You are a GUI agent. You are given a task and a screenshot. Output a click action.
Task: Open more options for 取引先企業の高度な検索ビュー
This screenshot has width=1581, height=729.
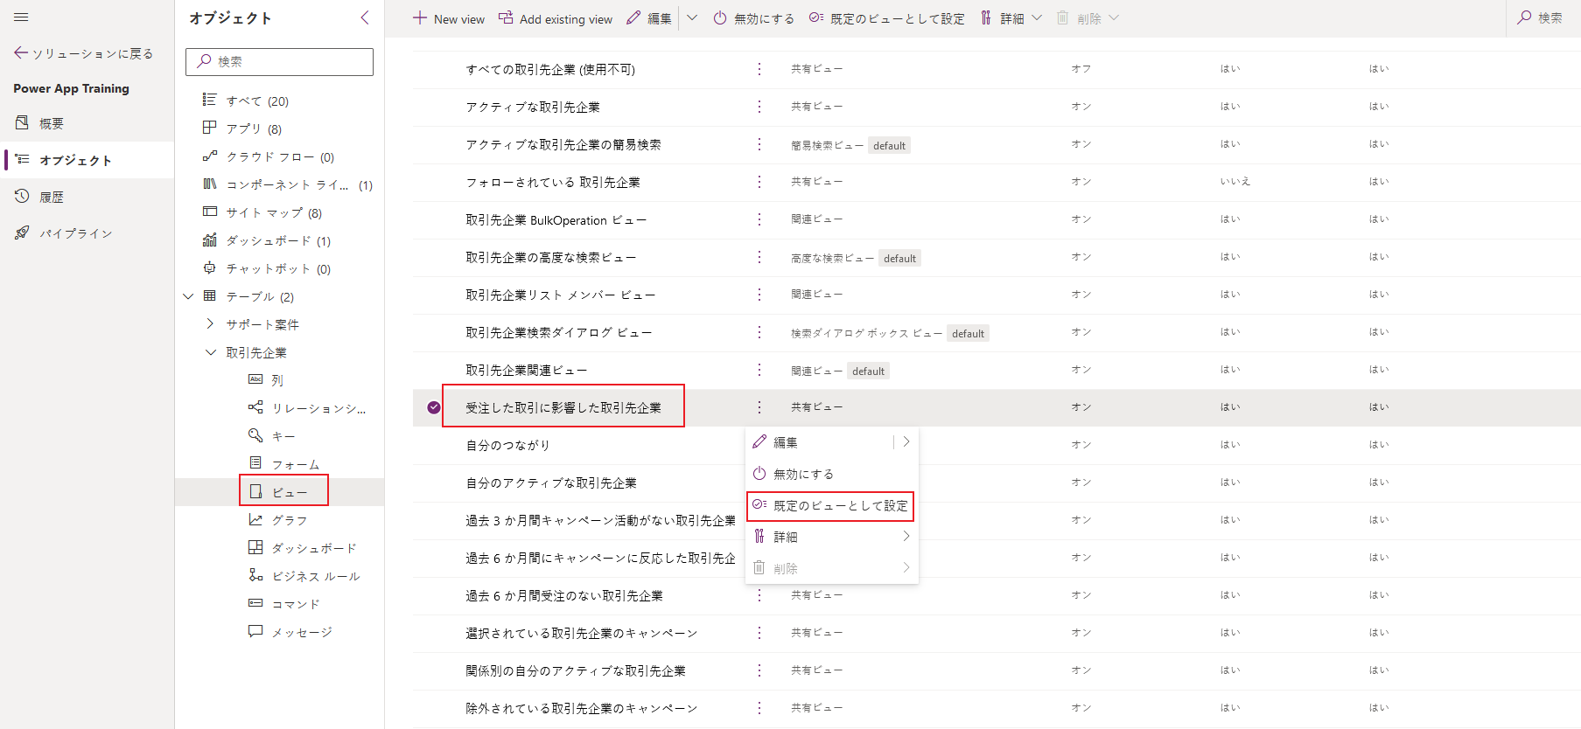click(x=759, y=257)
